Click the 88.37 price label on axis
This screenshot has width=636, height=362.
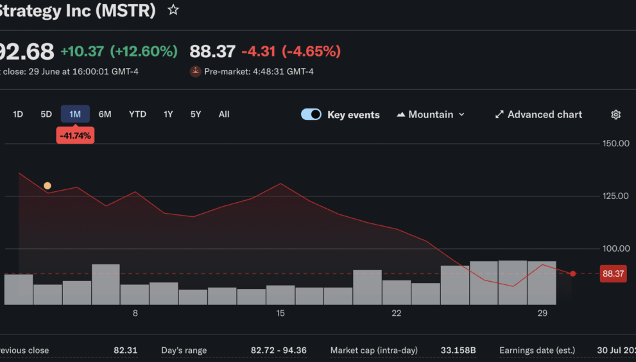[x=613, y=273]
